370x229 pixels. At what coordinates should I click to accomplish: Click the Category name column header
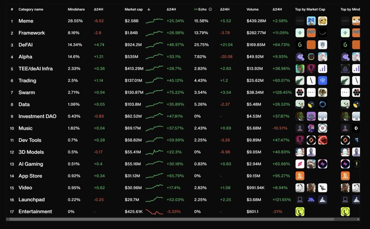[31, 9]
